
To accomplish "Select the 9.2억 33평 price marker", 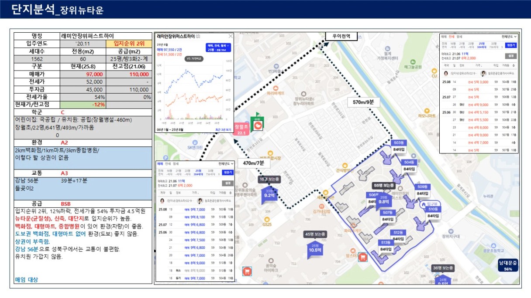I will click(x=269, y=195).
